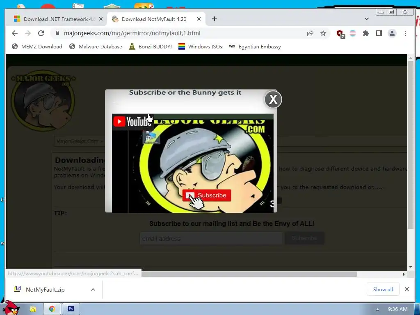The height and width of the screenshot is (315, 420).
Task: Open the Chrome profile avatar
Action: 392,33
